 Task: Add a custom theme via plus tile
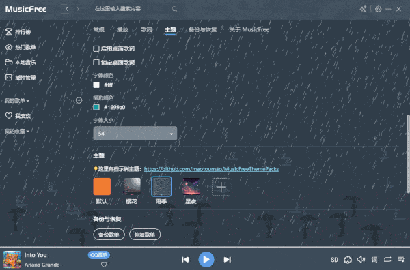pos(221,187)
